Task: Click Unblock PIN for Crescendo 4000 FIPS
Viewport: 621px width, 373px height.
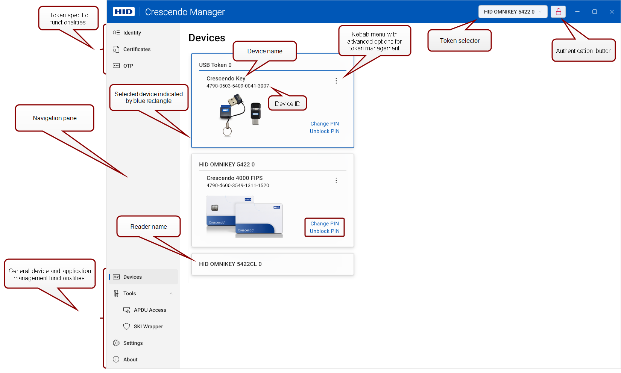Action: click(x=325, y=231)
